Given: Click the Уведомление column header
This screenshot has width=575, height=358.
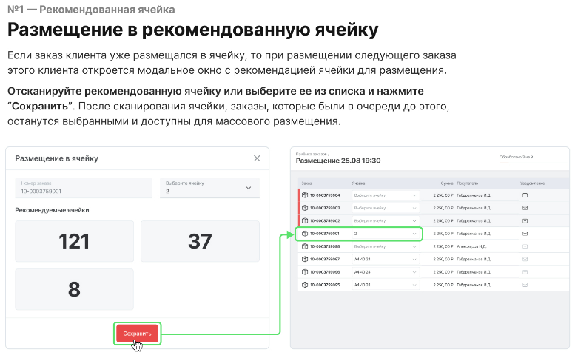Looking at the screenshot, I should point(532,183).
